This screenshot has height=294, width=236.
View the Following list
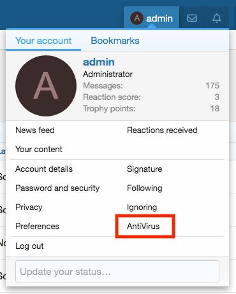tap(145, 188)
